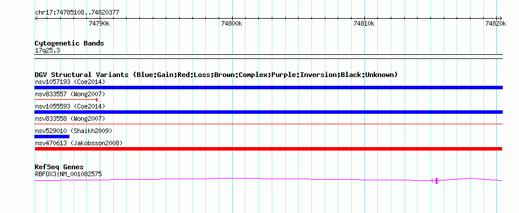Viewport: 519px width, 213px height.
Task: Click the black cytogenetic band line
Action: pyautogui.click(x=268, y=57)
